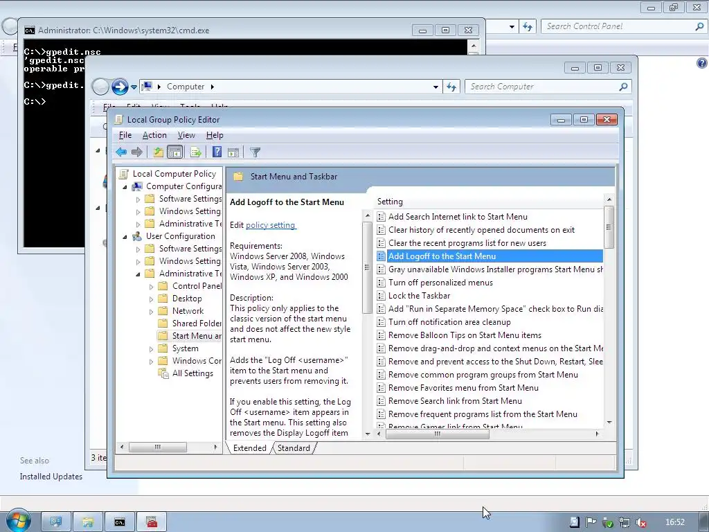Click the Start orb on the taskbar

[x=19, y=521]
